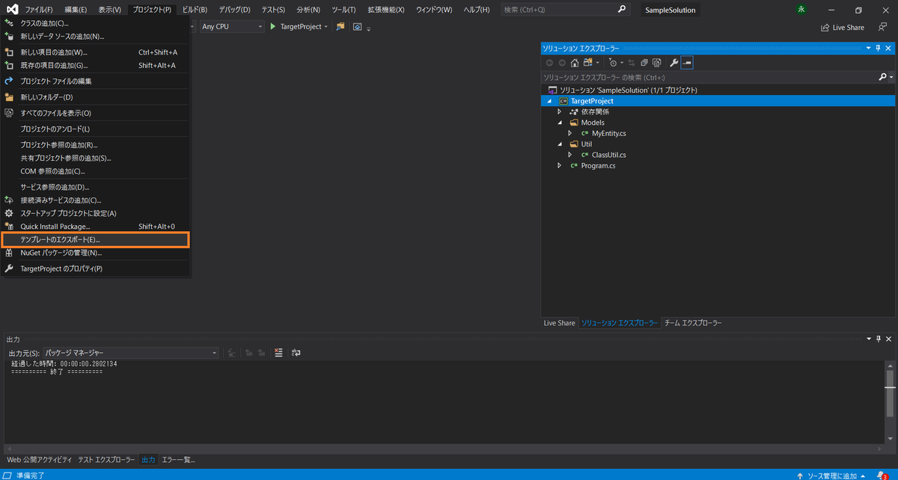Click the pin icon on the Output pane
Viewport: 898px width, 480px height.
878,339
